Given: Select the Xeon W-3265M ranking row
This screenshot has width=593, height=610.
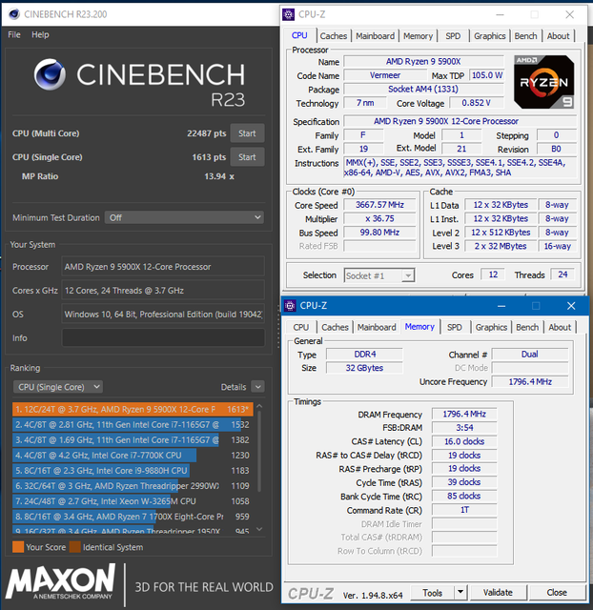Looking at the screenshot, I should click(133, 501).
